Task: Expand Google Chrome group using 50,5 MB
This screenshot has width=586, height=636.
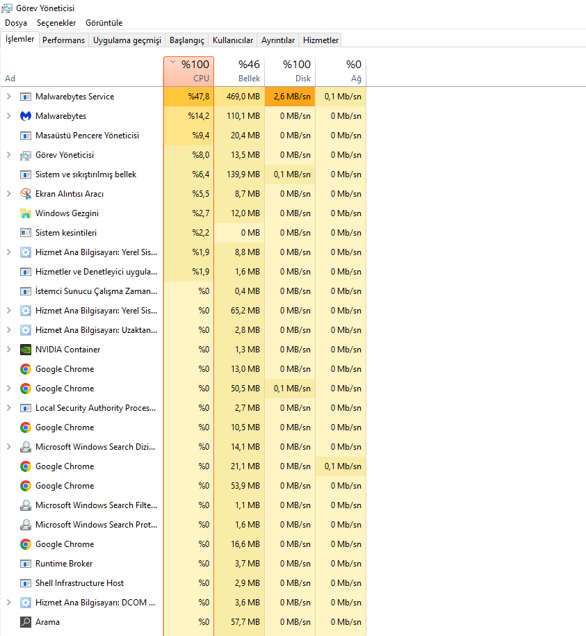Action: point(9,389)
